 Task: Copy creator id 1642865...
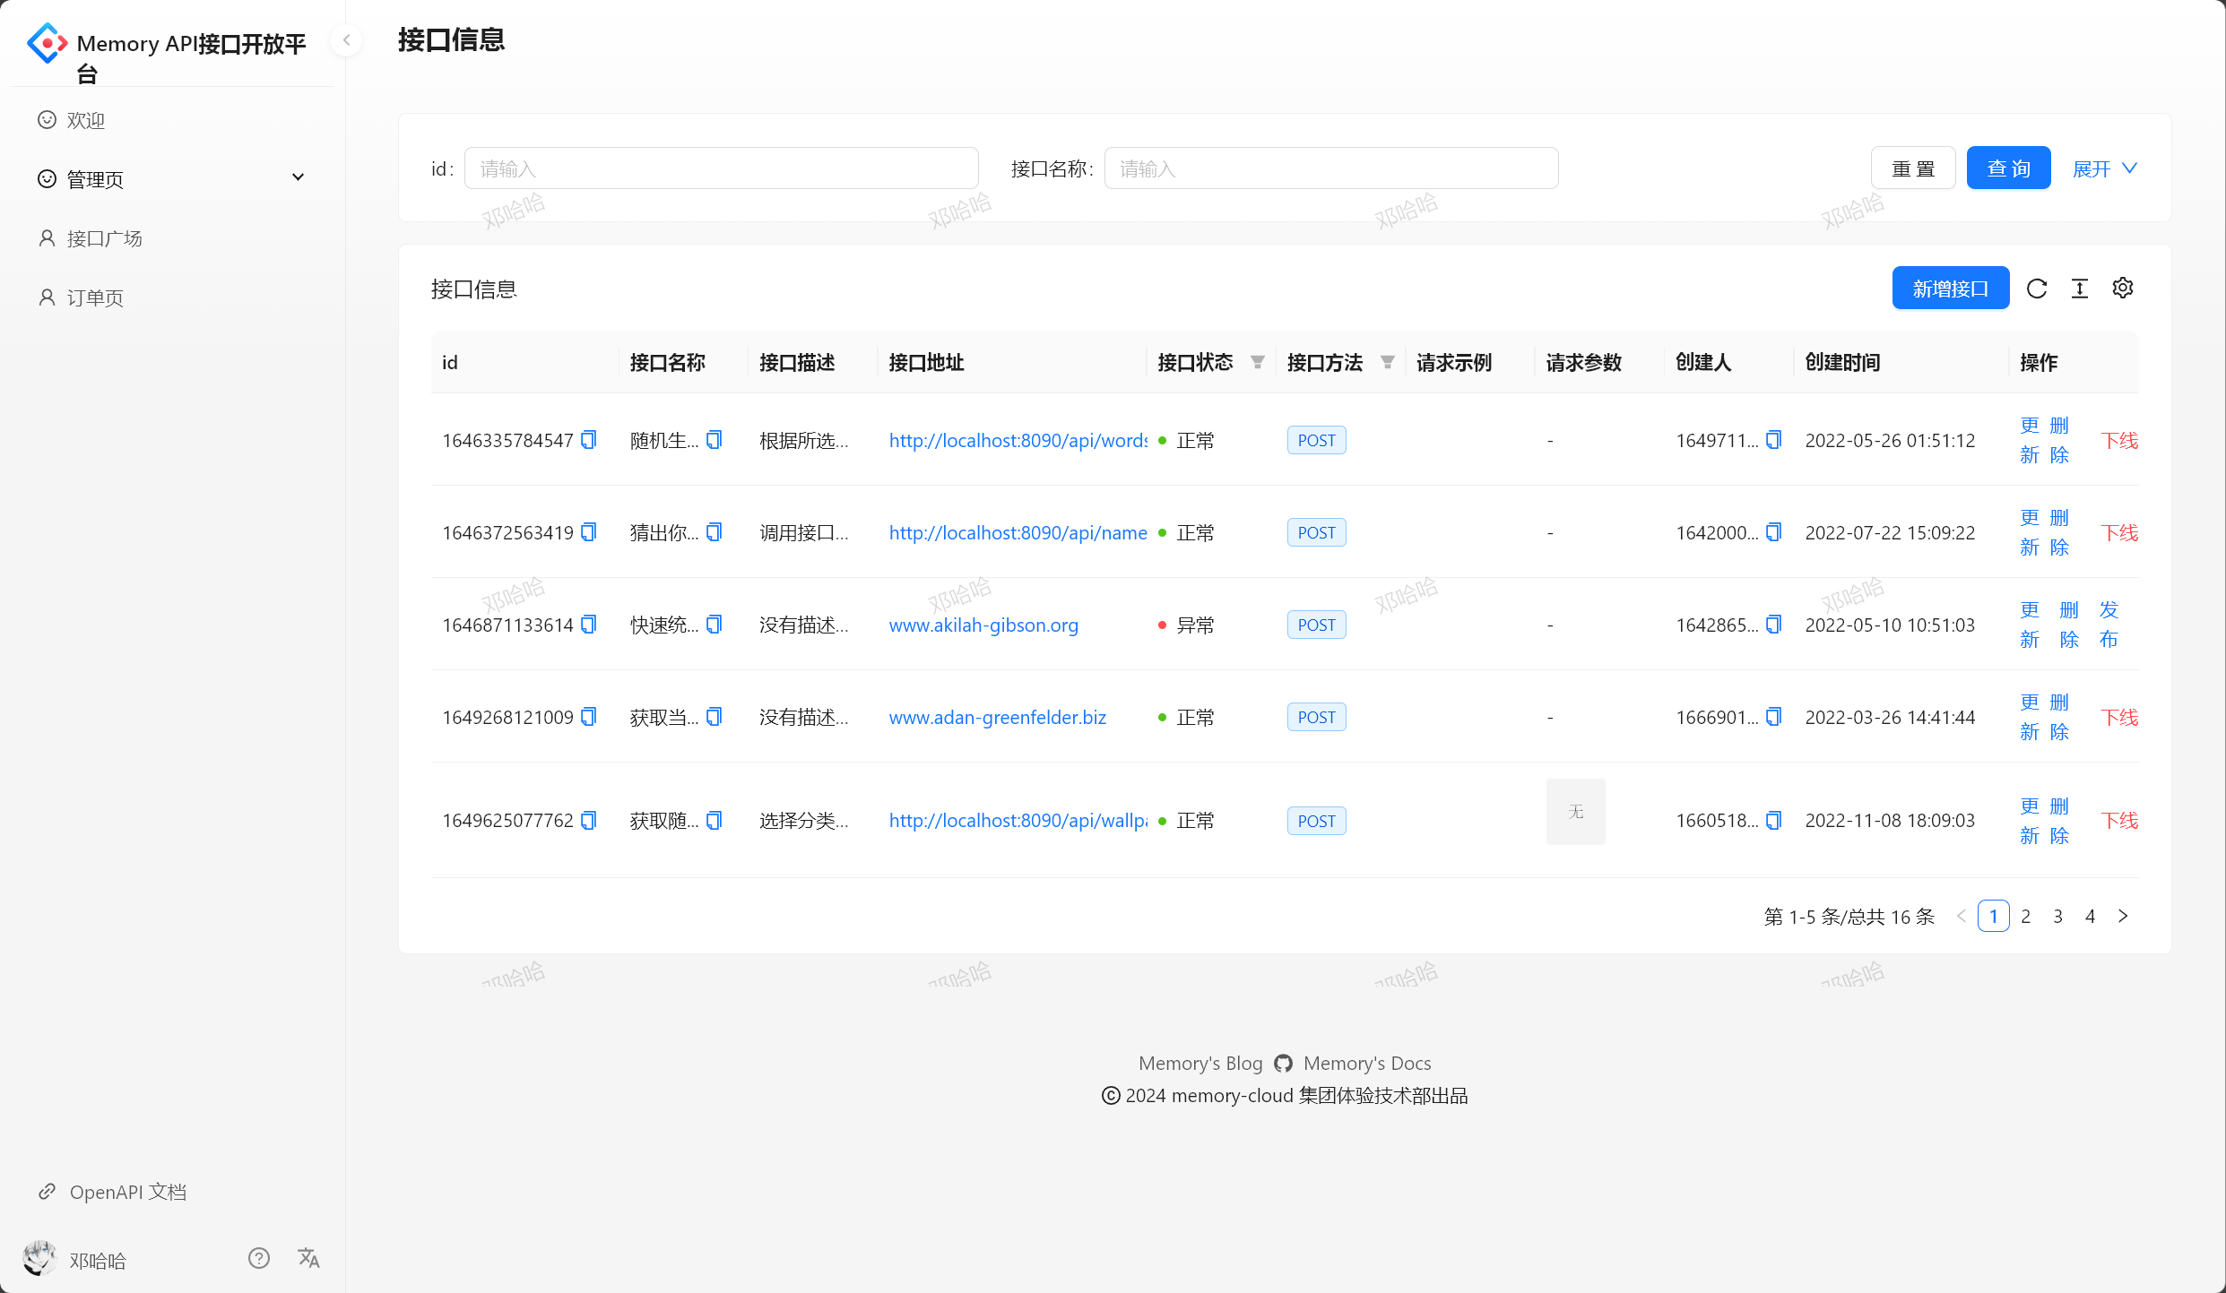pos(1774,625)
